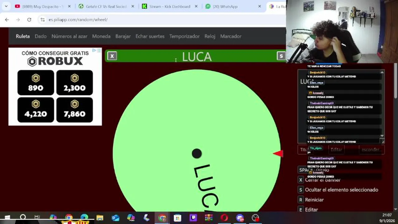Open site information icon beside the URL

(43, 20)
